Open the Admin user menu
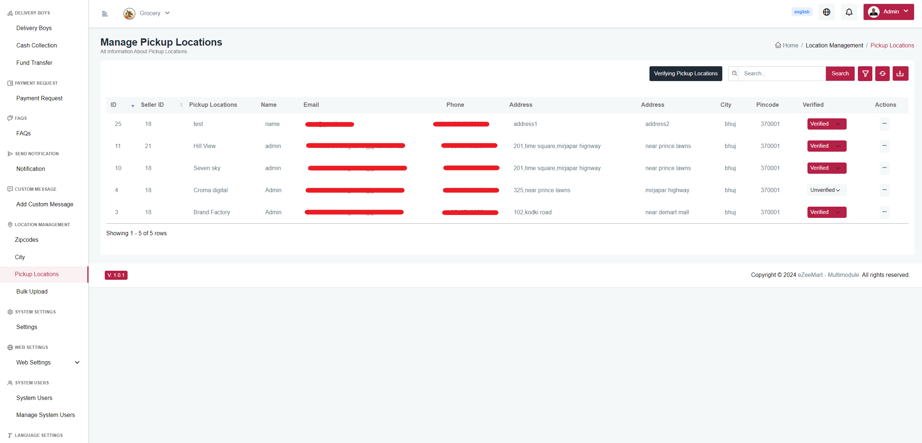The image size is (922, 443). point(888,12)
